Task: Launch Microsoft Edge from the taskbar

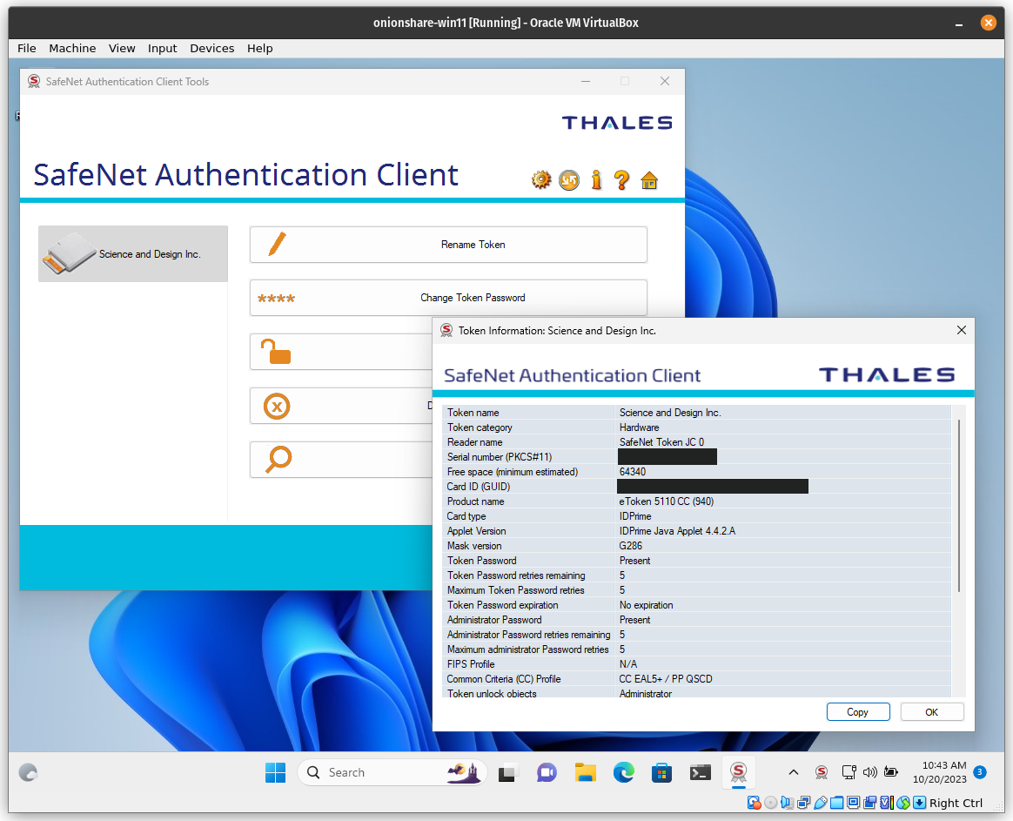Action: (x=623, y=772)
